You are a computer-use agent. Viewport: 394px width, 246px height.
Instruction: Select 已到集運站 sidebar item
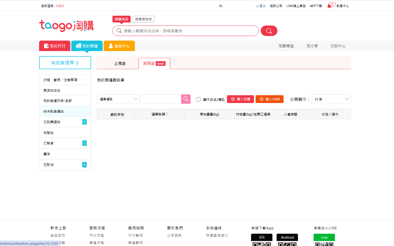[x=65, y=122]
